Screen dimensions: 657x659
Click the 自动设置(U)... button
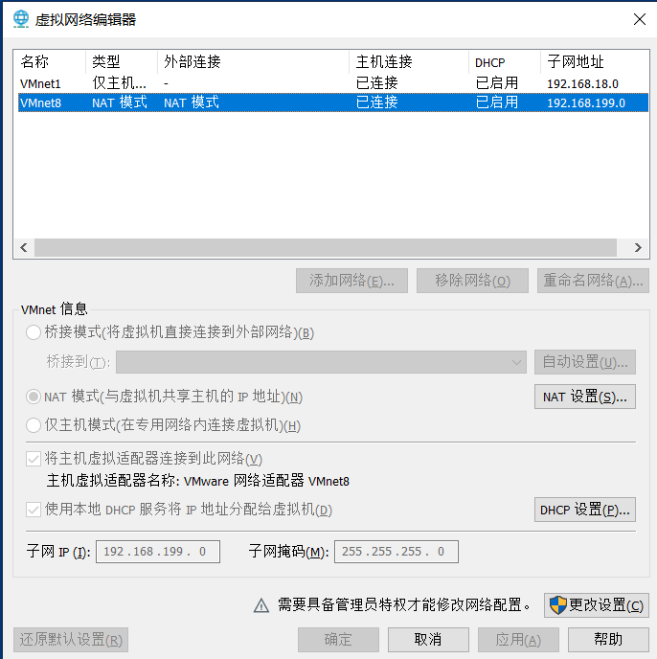(585, 362)
